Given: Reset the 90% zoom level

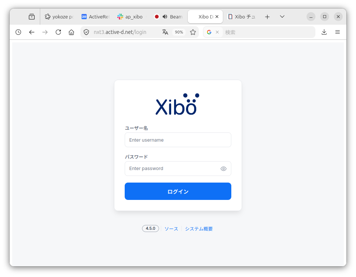Looking at the screenshot, I should 179,32.
